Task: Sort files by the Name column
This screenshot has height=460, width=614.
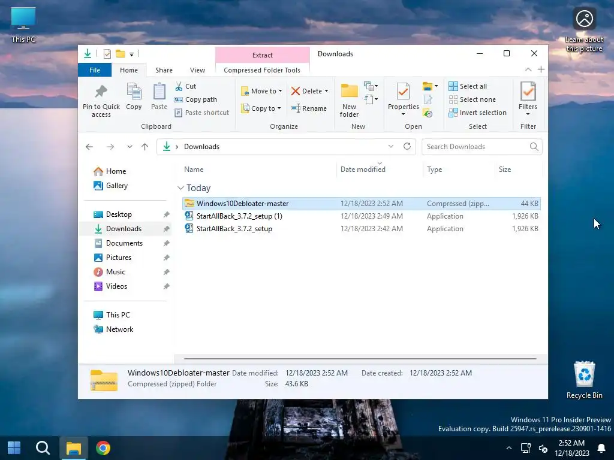Action: point(258,170)
